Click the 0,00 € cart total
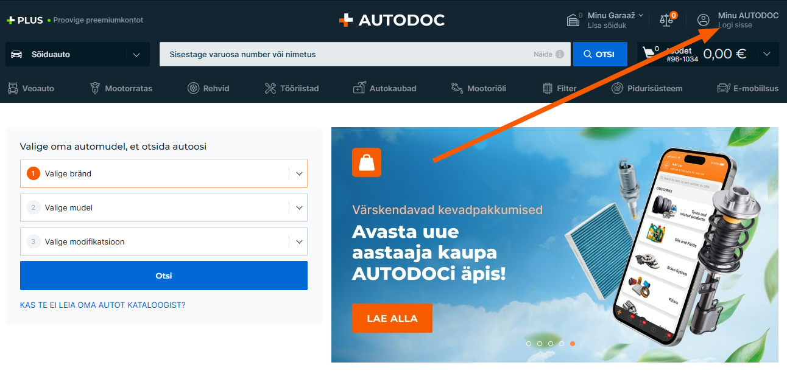 pos(725,54)
